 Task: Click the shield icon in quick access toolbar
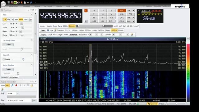pyautogui.click(x=9, y=2)
